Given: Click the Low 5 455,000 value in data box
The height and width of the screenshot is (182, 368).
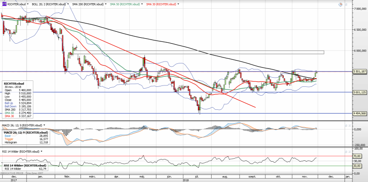Looking at the screenshot, I should pos(25,97).
